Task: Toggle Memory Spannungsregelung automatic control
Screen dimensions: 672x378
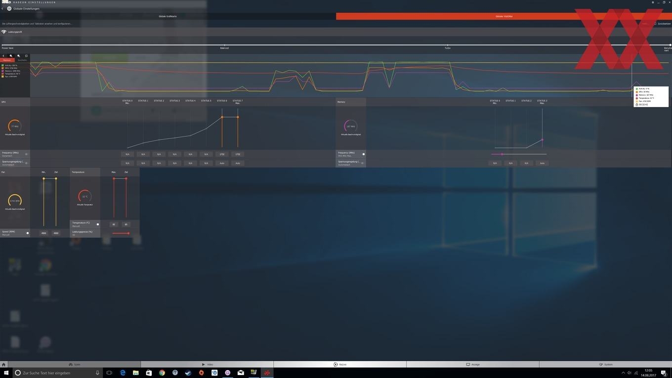Action: pos(363,163)
